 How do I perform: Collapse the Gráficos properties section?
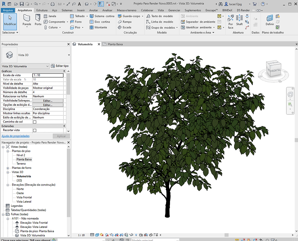tap(64, 71)
